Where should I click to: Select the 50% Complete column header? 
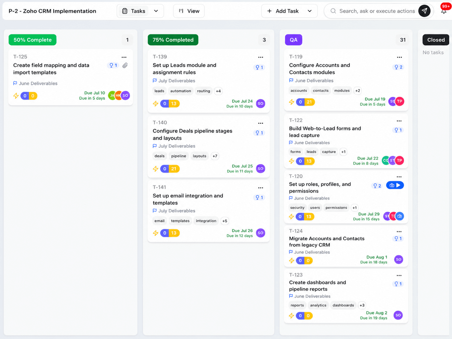[x=32, y=40]
